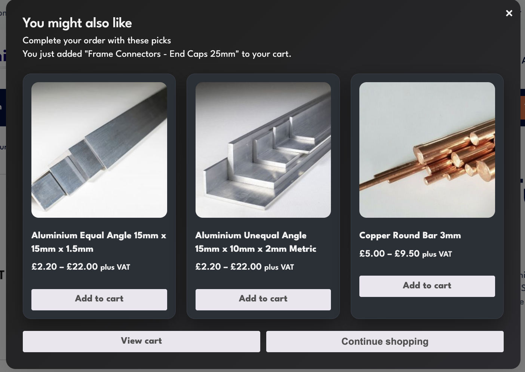Image resolution: width=525 pixels, height=372 pixels.
Task: Click the £5.00 – £9.50 copper price
Action: point(389,254)
